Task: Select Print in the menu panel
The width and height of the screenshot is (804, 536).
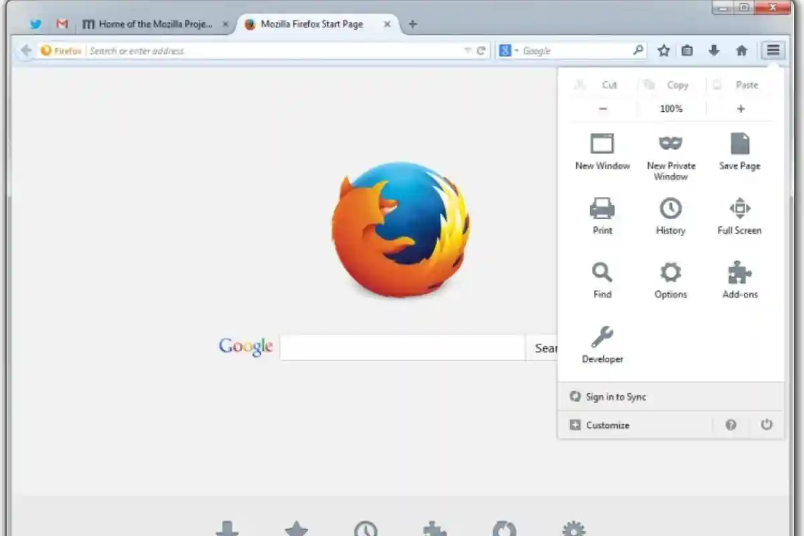Action: (602, 216)
